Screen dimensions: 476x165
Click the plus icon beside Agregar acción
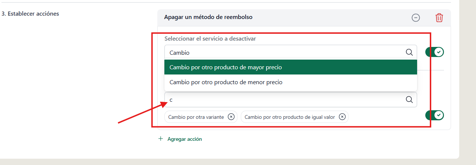pos(161,139)
